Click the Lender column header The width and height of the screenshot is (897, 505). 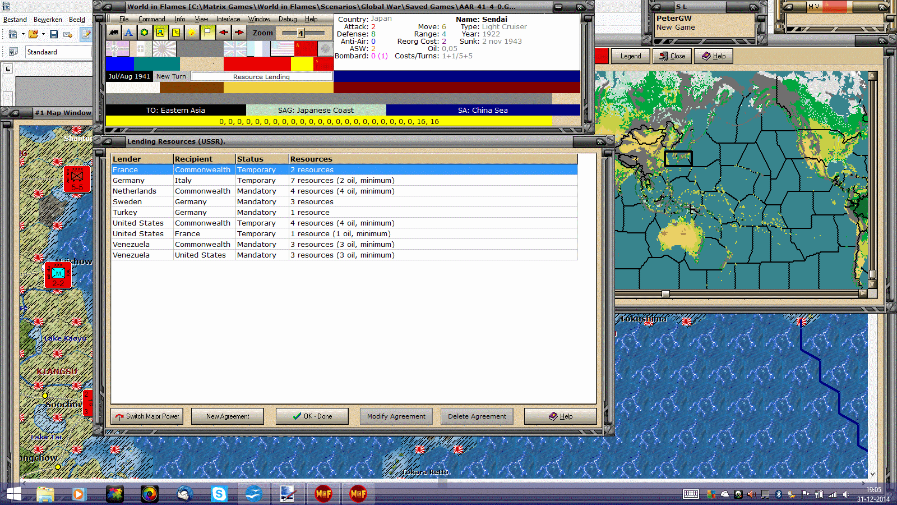(x=142, y=159)
